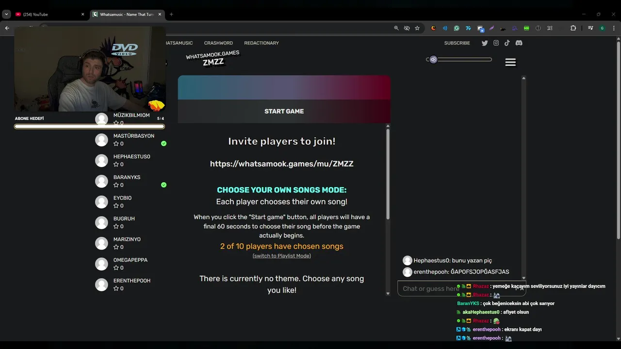The width and height of the screenshot is (621, 349).
Task: Click the MARIZINYO player name
Action: [127, 239]
